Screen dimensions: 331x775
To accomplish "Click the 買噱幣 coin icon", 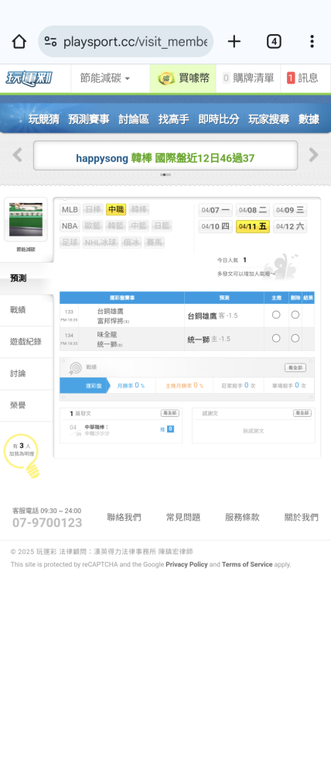I will (x=166, y=78).
